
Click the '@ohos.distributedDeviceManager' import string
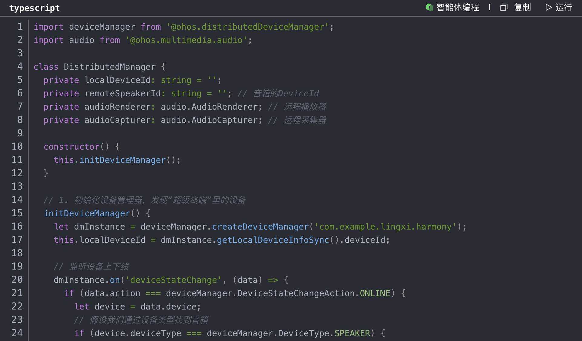(x=247, y=27)
